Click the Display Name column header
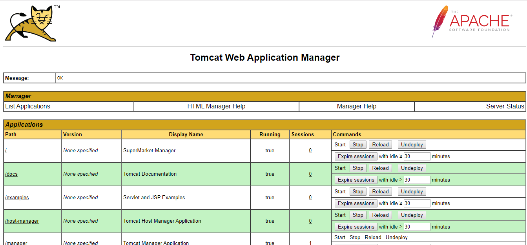This screenshot has height=245, width=527. (186, 134)
